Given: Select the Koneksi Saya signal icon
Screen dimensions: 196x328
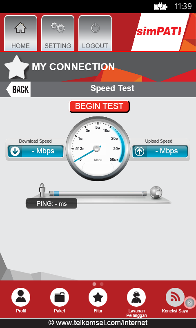Looking at the screenshot, I should tap(175, 297).
